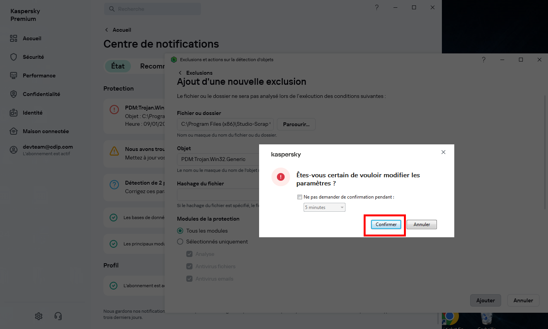The height and width of the screenshot is (329, 548).
Task: Click the Sécurité shield icon
Action: coord(14,57)
